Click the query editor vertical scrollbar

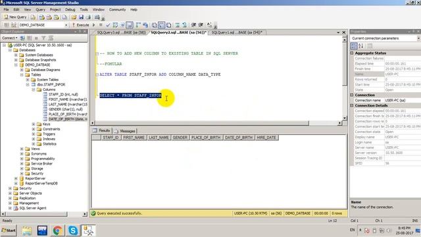click(x=345, y=78)
